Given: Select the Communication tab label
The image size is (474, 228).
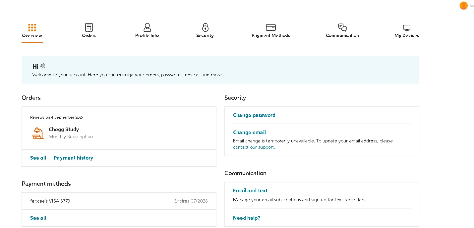Looking at the screenshot, I should click(x=342, y=35).
